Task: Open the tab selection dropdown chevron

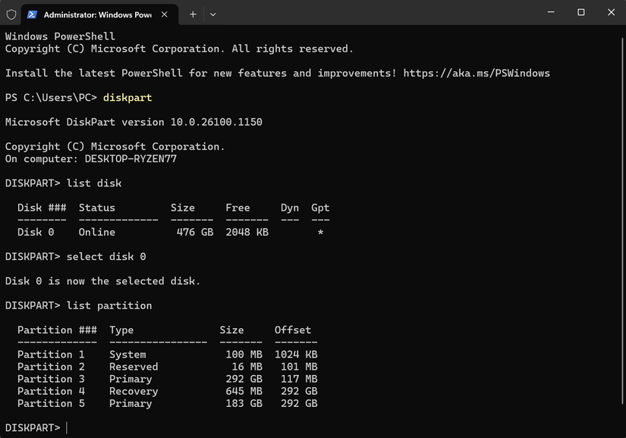Action: (x=212, y=14)
